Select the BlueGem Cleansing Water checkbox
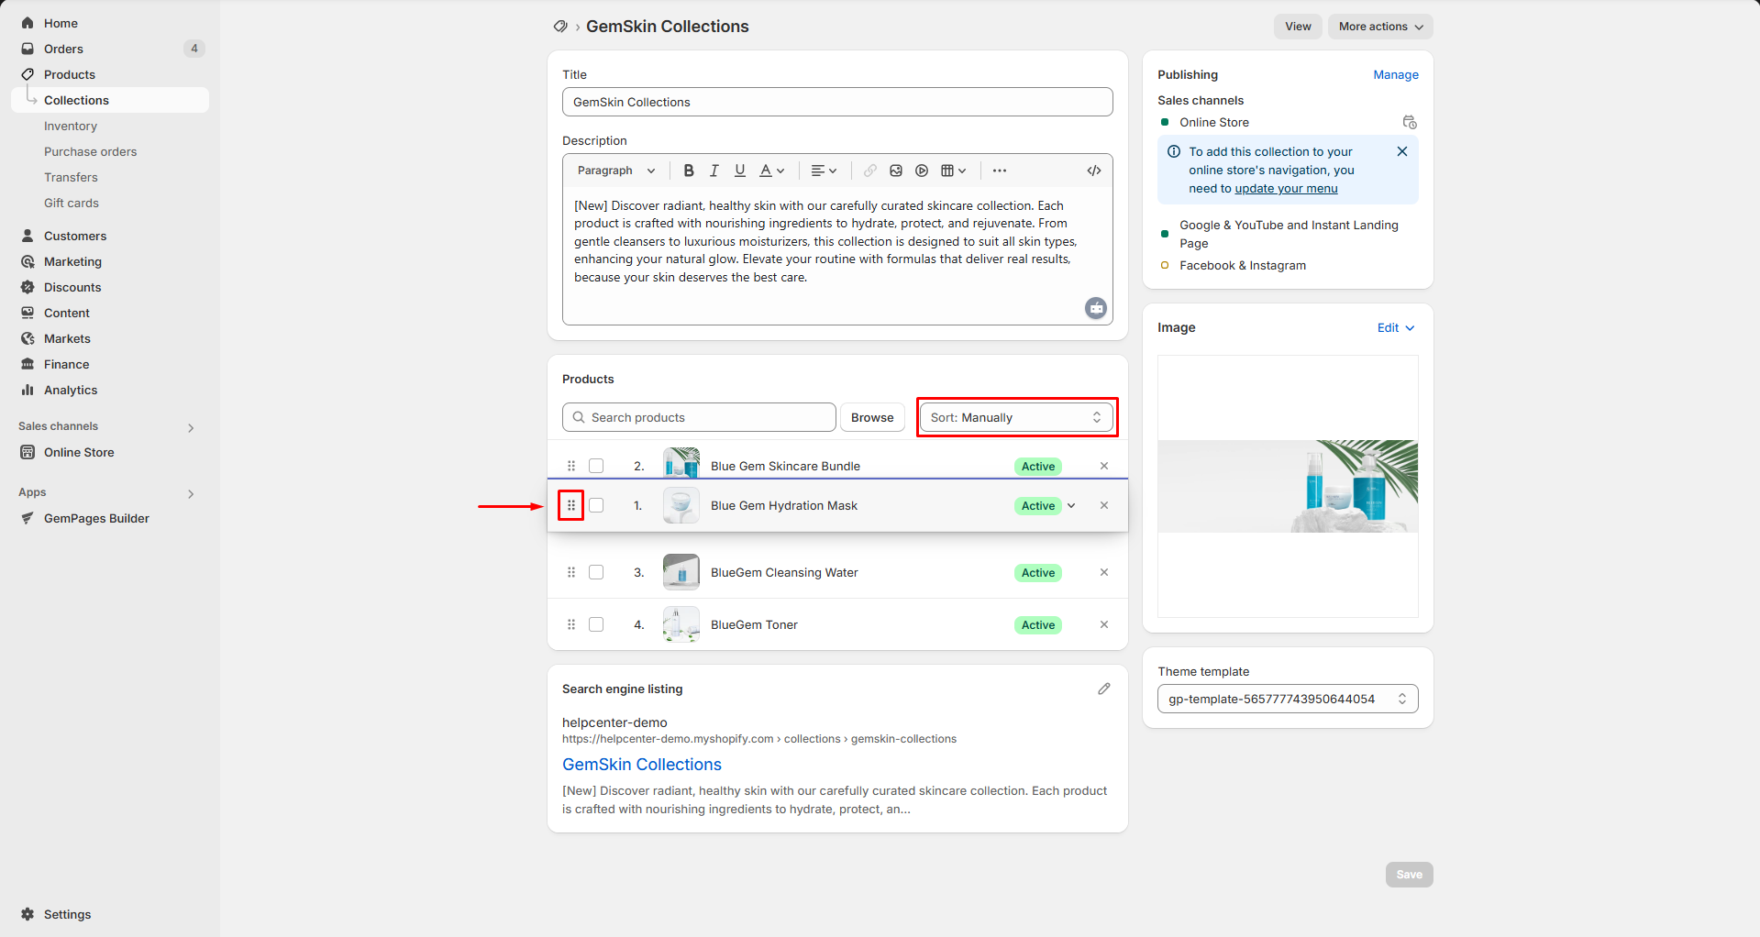 (596, 572)
